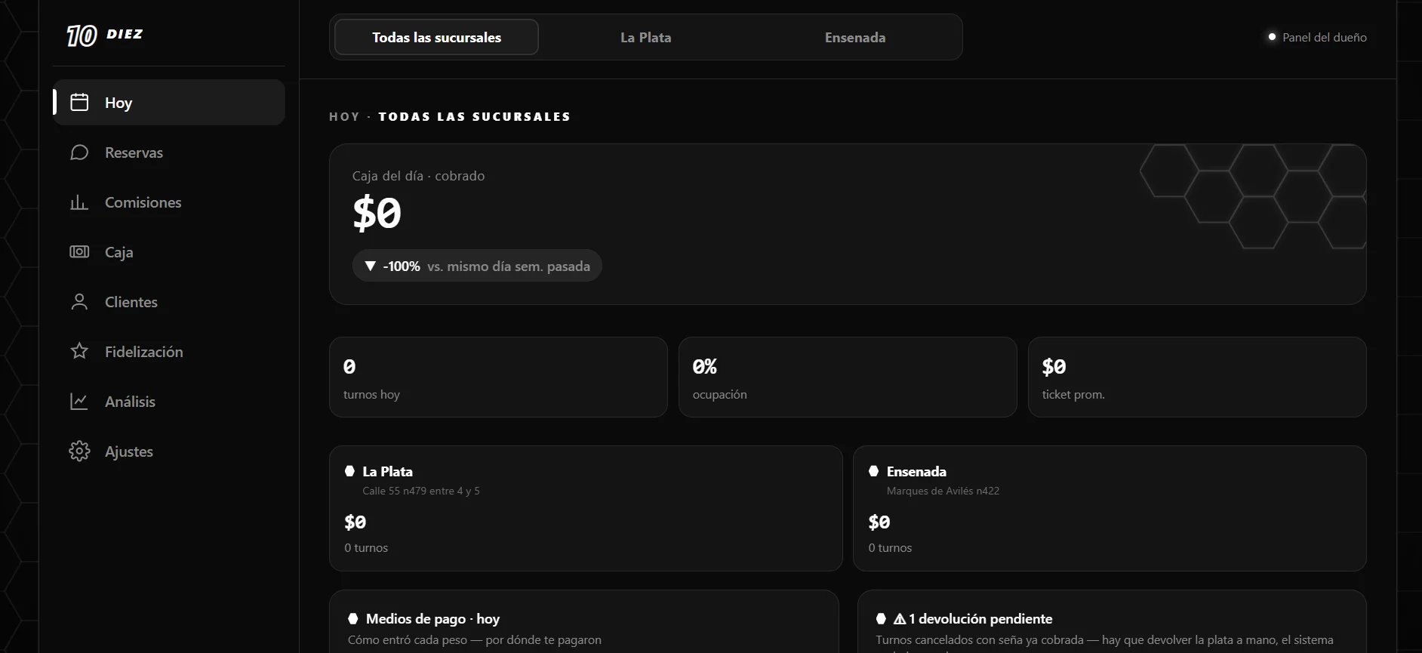Open the Ensenada branch card
The height and width of the screenshot is (653, 1422).
1110,508
